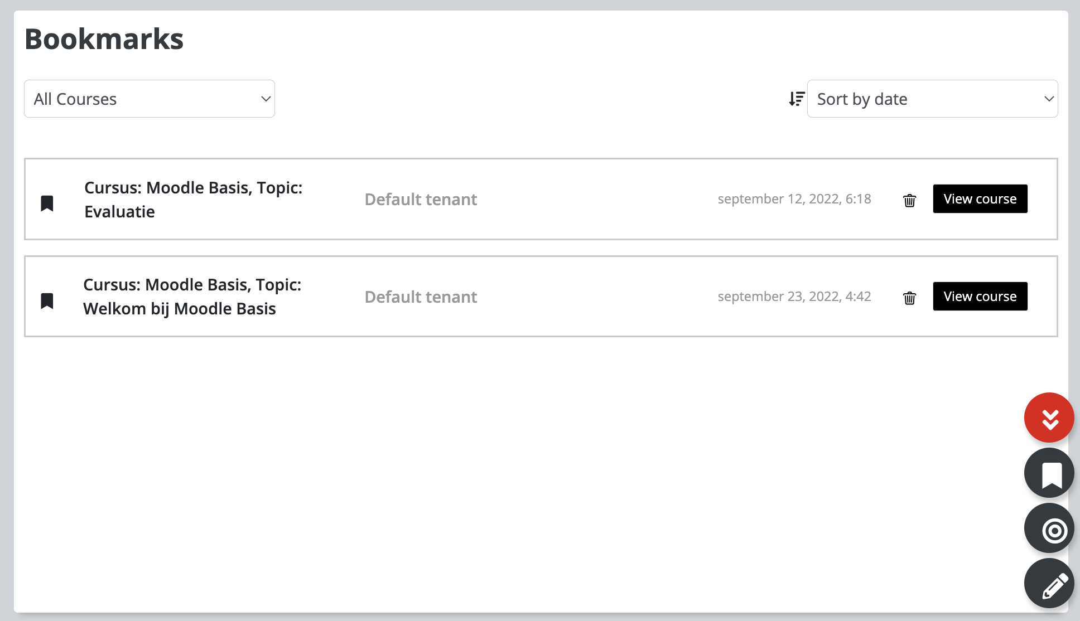Click the floating pencil edit button

click(x=1049, y=583)
